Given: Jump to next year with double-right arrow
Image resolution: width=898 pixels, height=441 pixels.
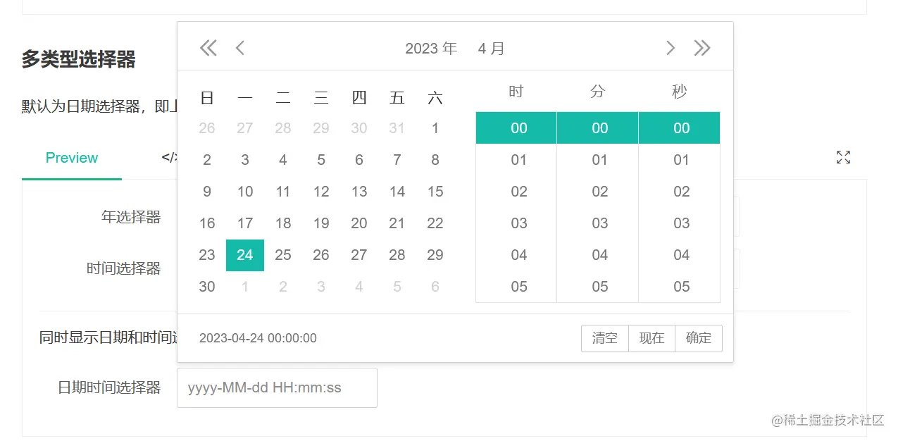Looking at the screenshot, I should point(702,48).
